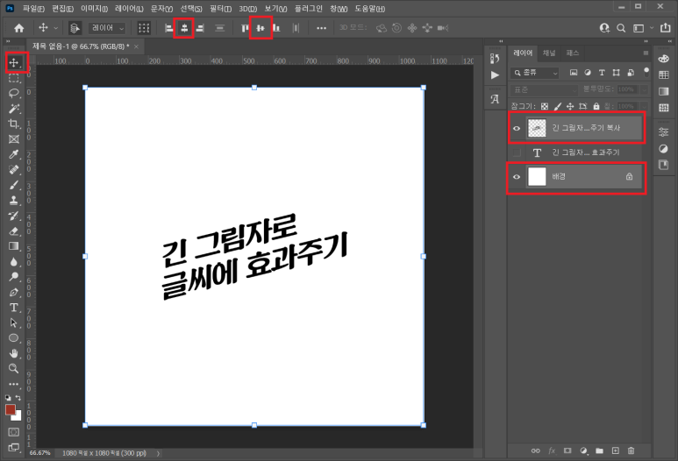Align left edges in options bar

(x=168, y=28)
